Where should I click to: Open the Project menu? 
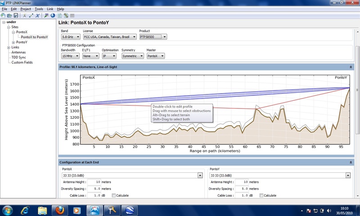tap(26, 9)
